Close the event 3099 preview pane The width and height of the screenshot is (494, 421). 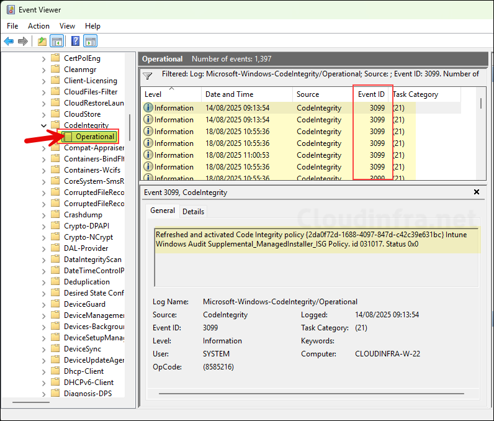[477, 192]
